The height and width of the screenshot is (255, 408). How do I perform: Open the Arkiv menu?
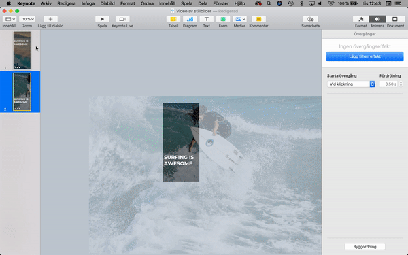(x=46, y=3)
